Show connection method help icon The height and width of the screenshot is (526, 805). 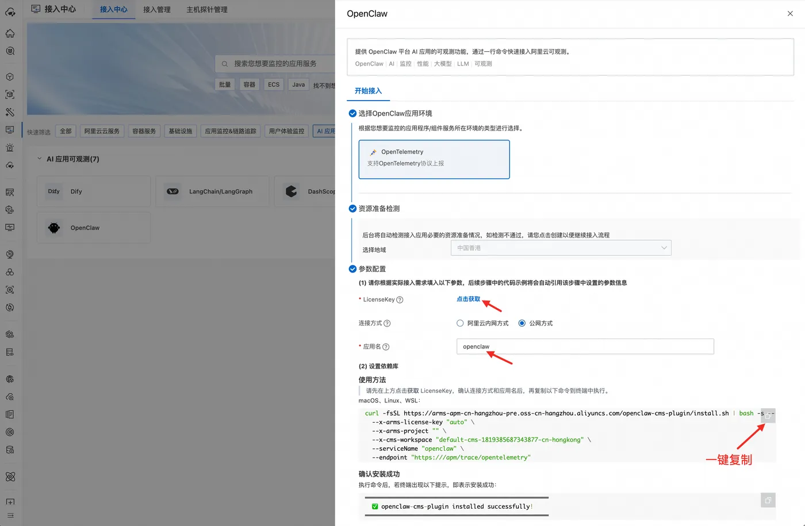[x=387, y=323]
